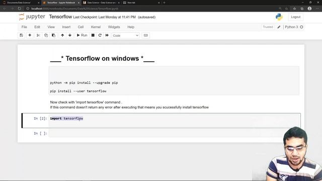
Task: Click the 'pip install --user tensorflow' line
Action: [x=78, y=91]
